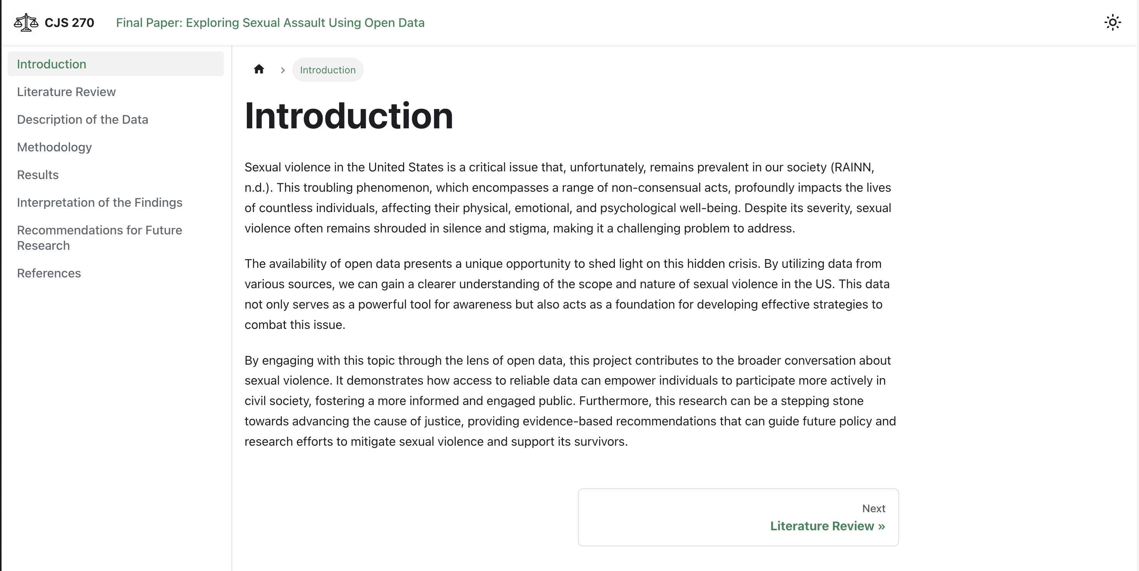Click the RAINN citation paragraph
The height and width of the screenshot is (571, 1139).
568,198
